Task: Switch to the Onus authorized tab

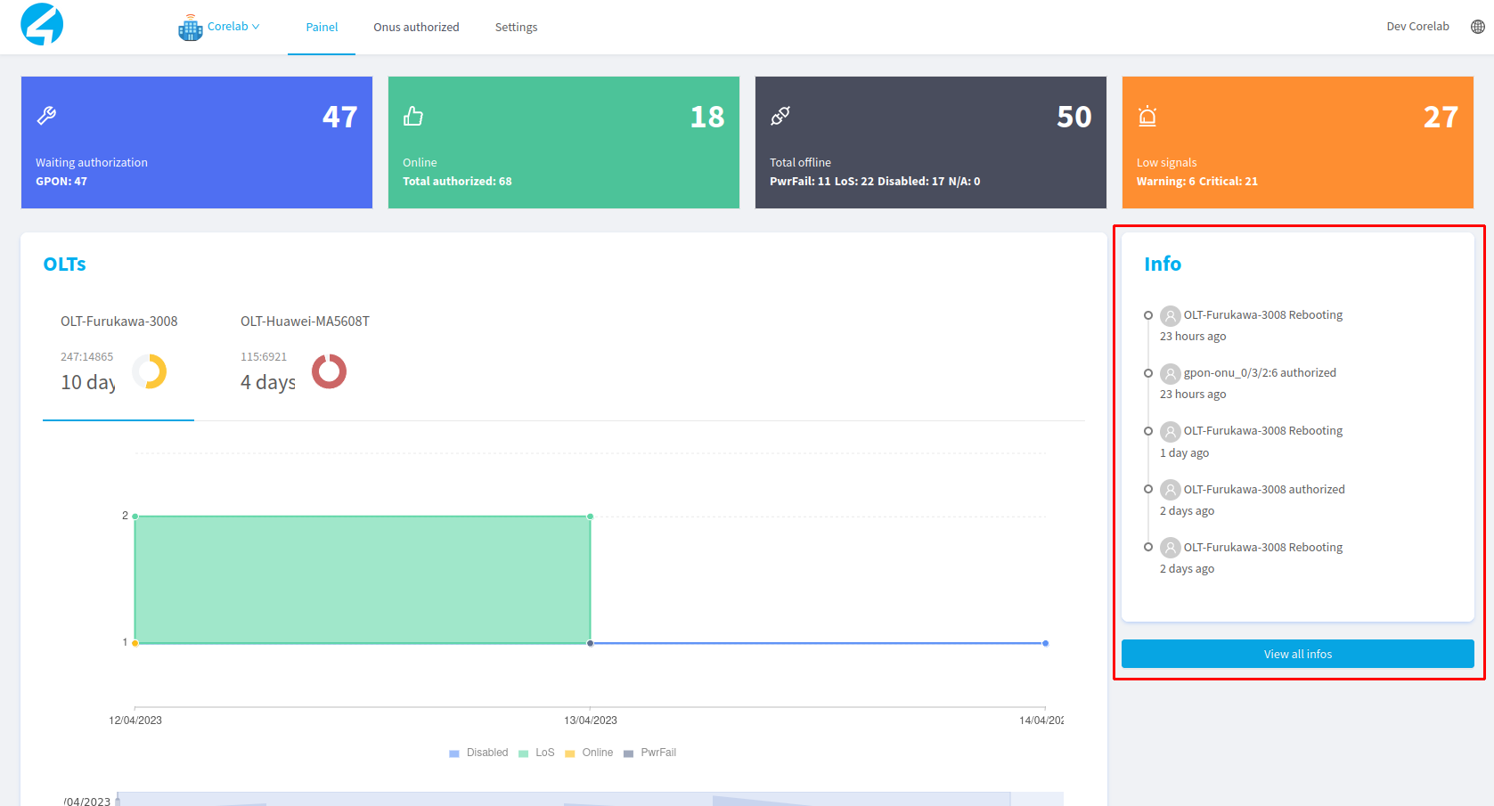Action: (x=416, y=27)
